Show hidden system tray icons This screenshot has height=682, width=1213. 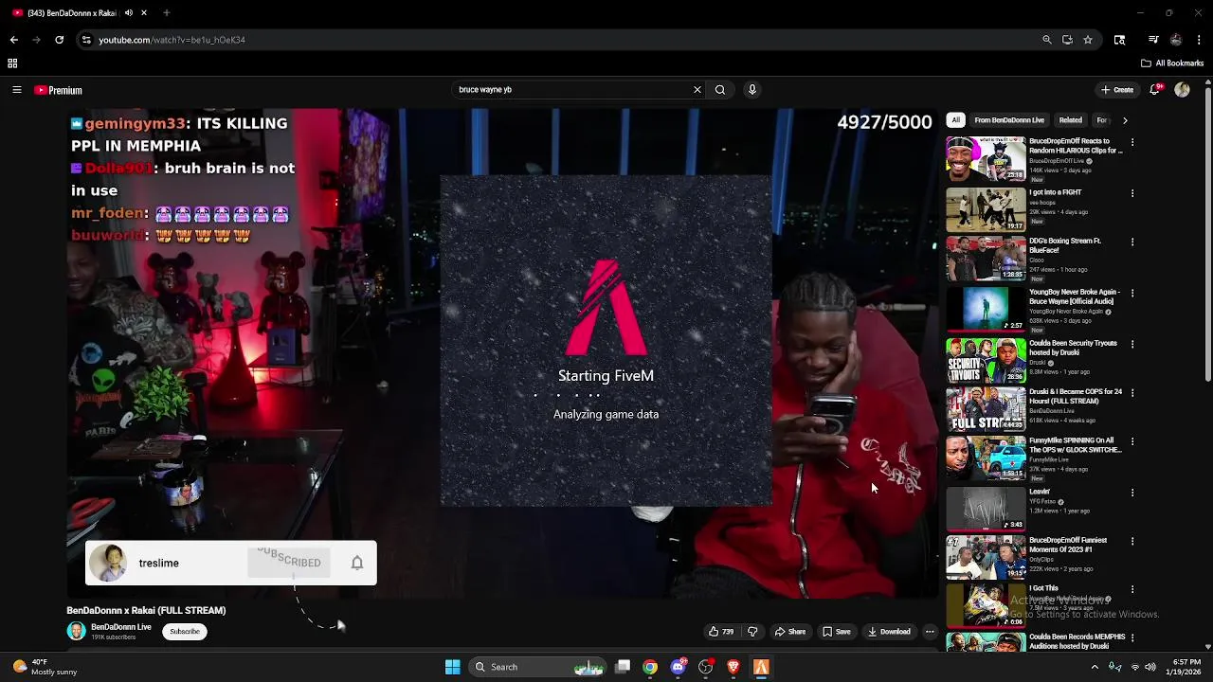[x=1095, y=667]
